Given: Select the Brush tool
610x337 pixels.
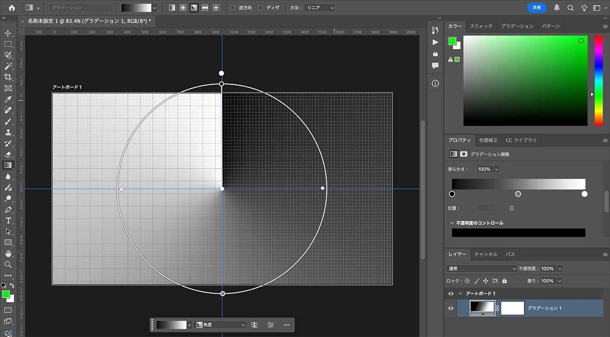Looking at the screenshot, I should 8,121.
